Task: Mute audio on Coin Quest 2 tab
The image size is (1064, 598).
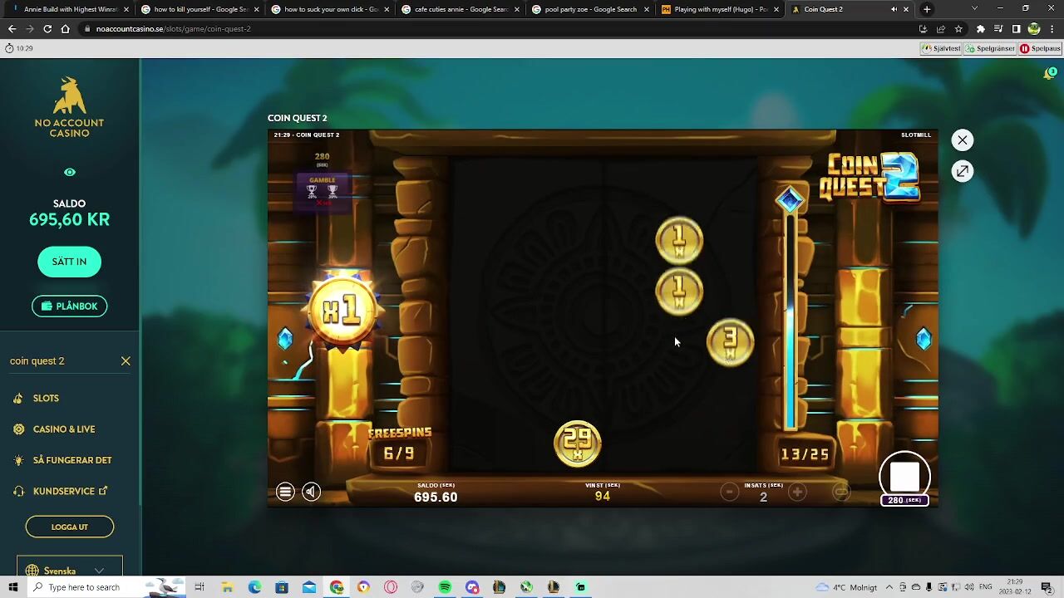Action: [894, 9]
